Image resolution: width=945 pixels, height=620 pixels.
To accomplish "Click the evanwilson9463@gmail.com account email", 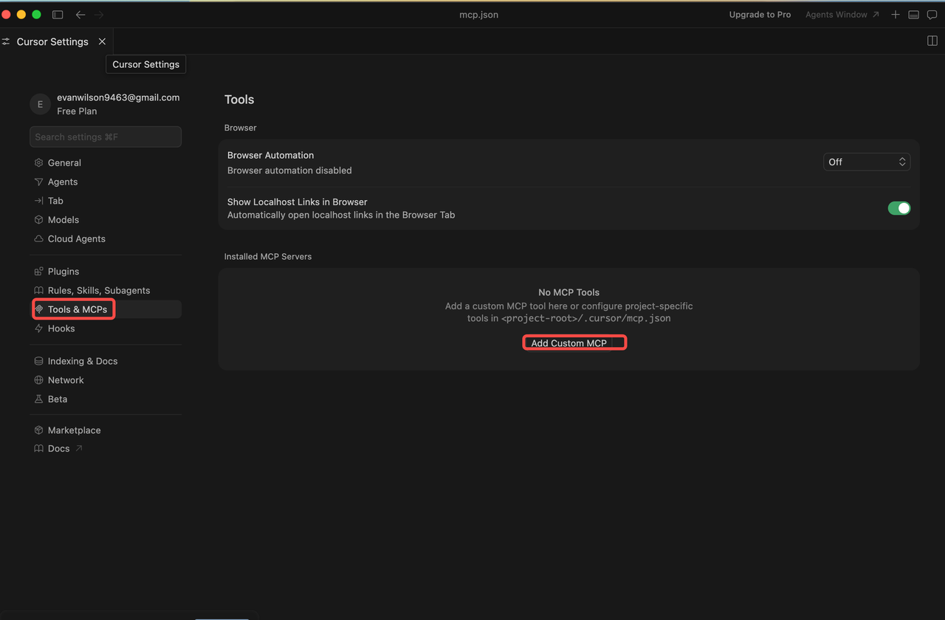I will pyautogui.click(x=118, y=97).
